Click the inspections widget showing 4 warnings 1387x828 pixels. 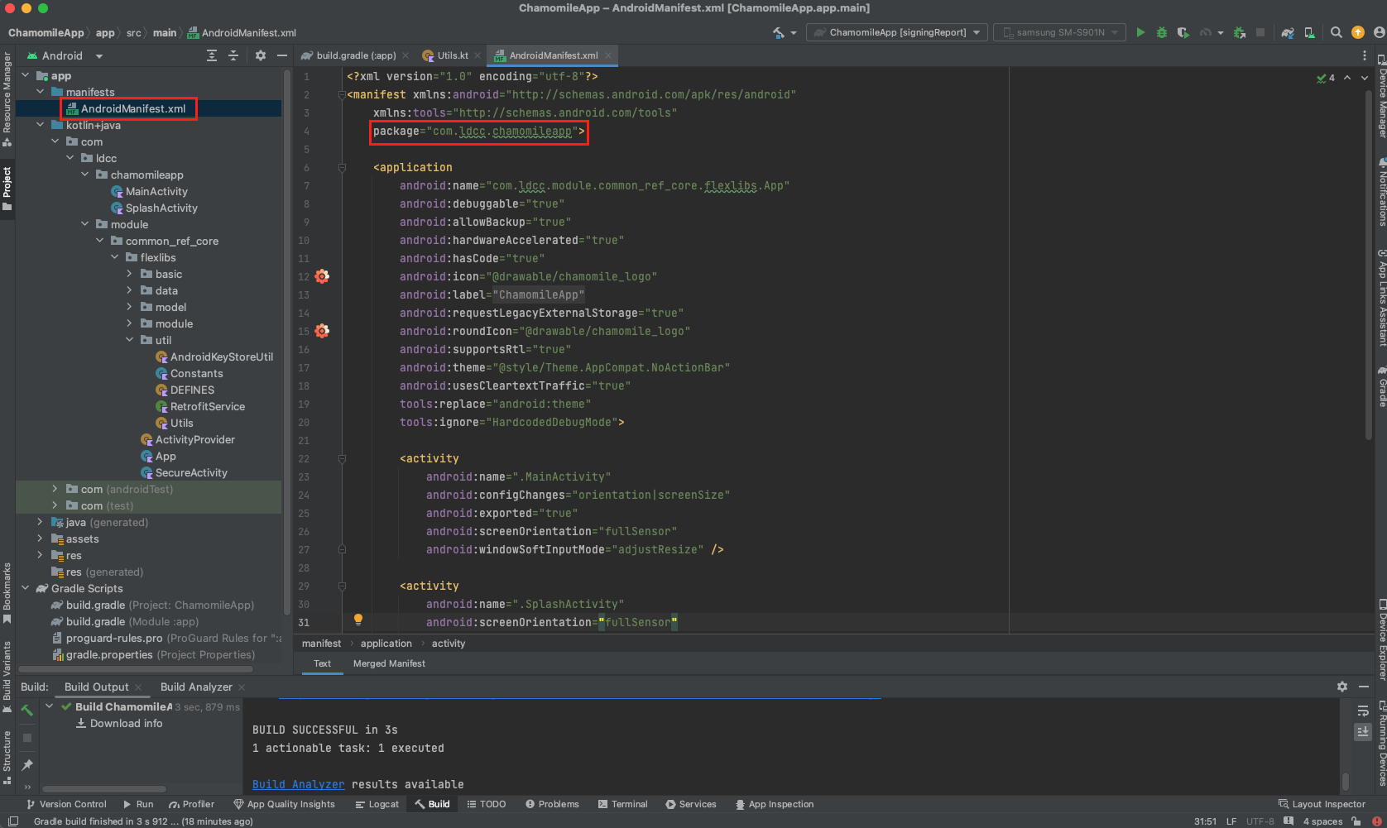click(x=1326, y=78)
